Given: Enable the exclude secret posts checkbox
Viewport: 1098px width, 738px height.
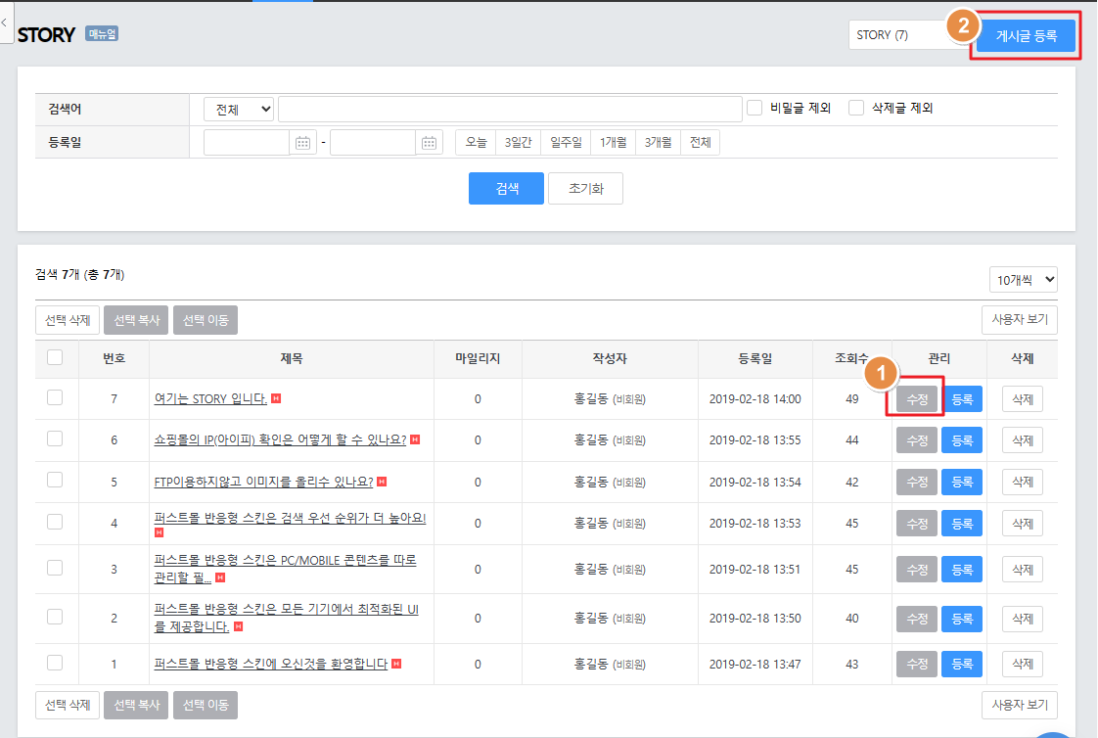Looking at the screenshot, I should click(755, 108).
